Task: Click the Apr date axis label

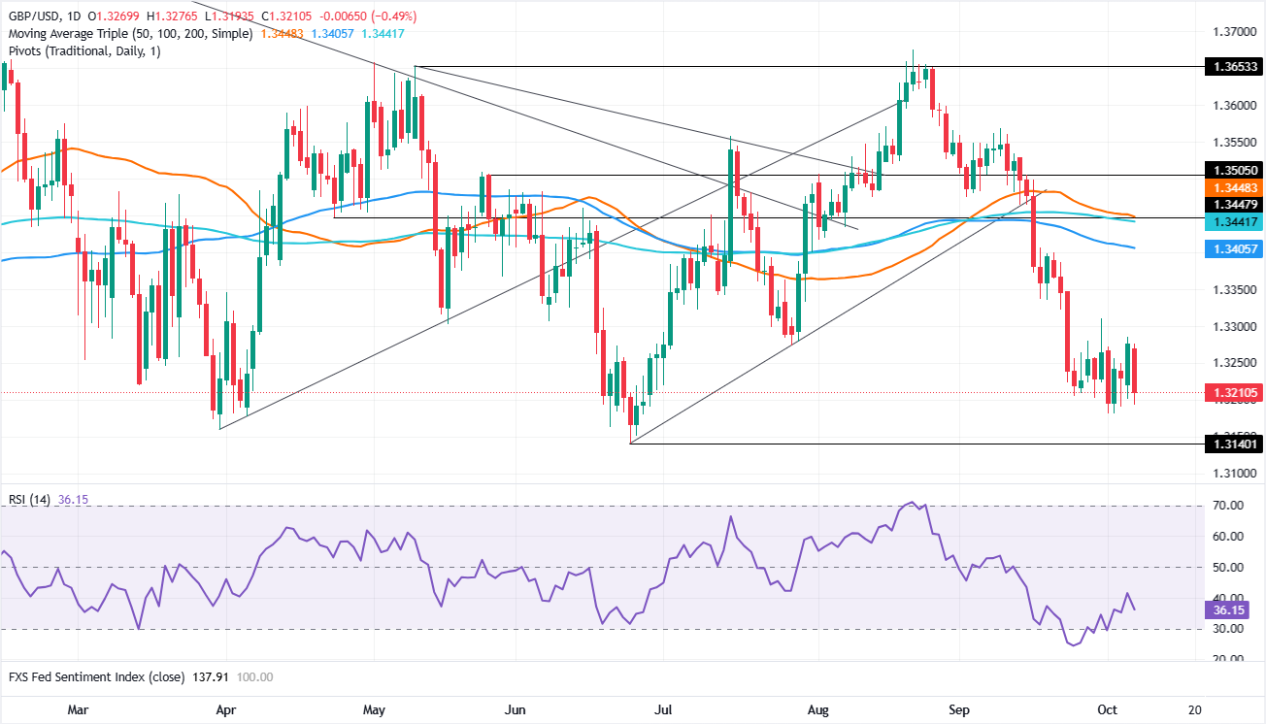Action: (x=225, y=708)
